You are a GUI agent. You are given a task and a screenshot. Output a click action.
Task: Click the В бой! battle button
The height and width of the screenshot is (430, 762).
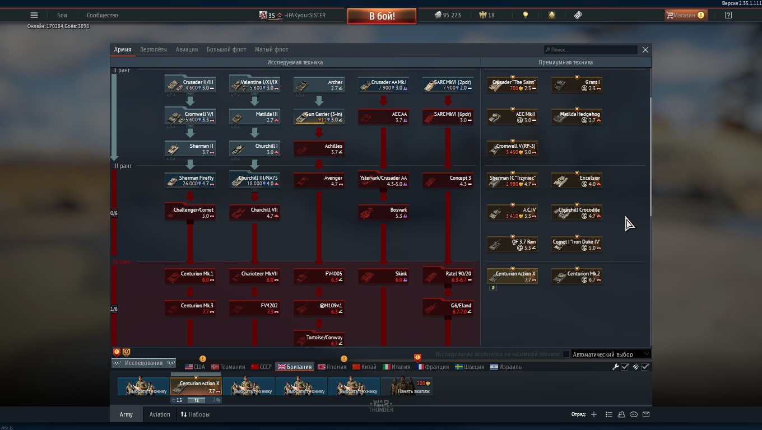click(x=382, y=16)
